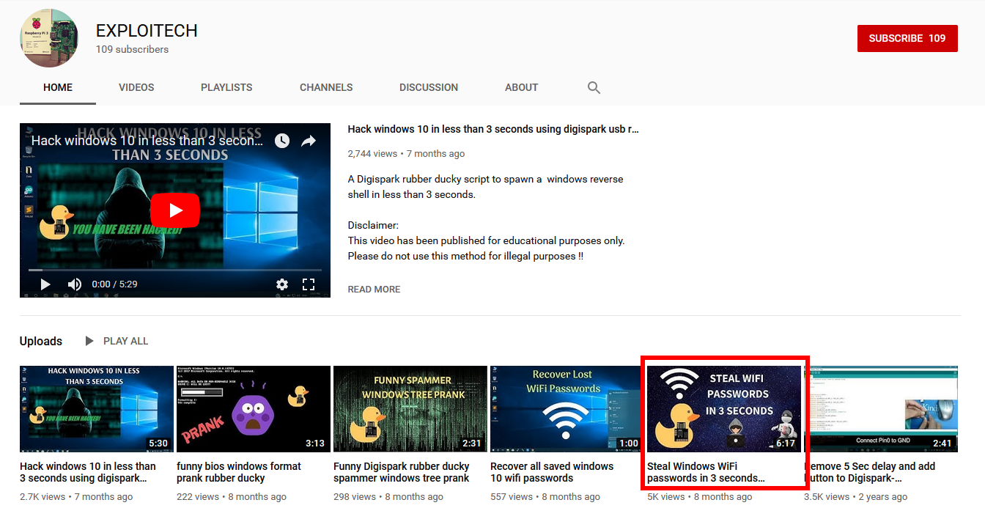This screenshot has width=985, height=530.
Task: Click PLAY ALL text next to Uploads
Action: pos(125,341)
